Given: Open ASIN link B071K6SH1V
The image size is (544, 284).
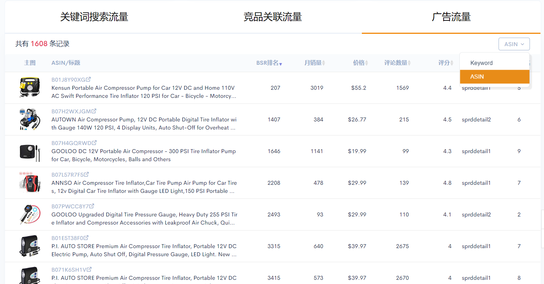Looking at the screenshot, I should coord(69,270).
